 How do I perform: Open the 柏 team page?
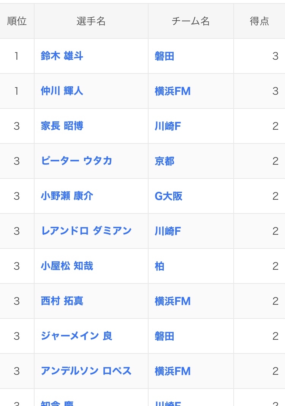[x=159, y=266]
